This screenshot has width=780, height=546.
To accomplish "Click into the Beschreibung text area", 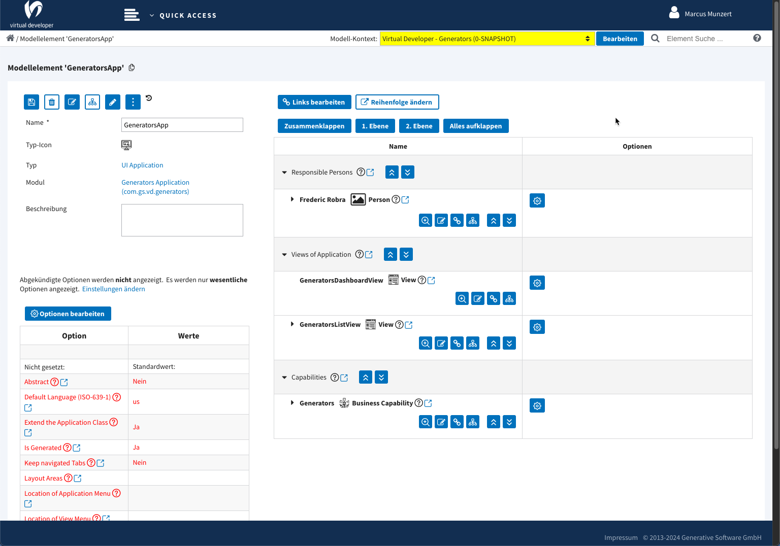I will [182, 220].
